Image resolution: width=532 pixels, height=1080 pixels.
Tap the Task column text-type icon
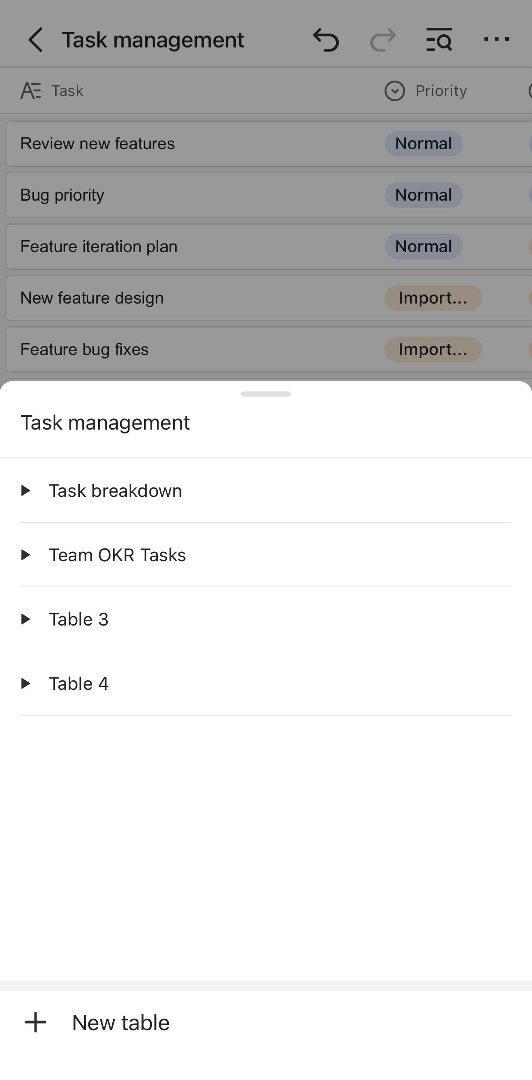click(x=31, y=91)
